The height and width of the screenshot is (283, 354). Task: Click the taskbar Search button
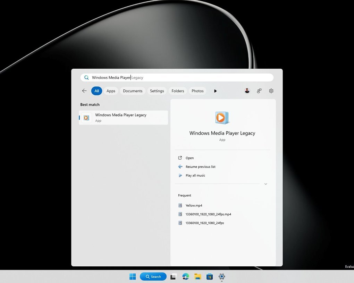pyautogui.click(x=153, y=276)
